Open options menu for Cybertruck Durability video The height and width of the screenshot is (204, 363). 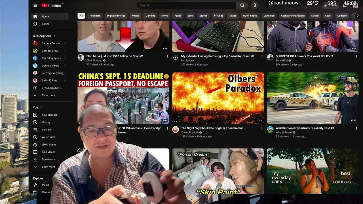click(356, 129)
